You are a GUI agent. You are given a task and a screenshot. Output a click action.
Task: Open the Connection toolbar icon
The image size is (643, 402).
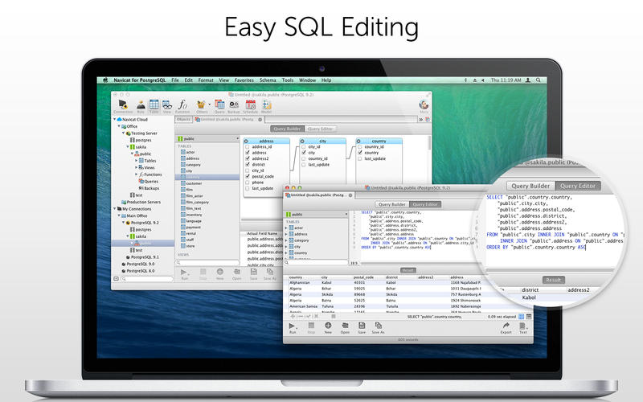pos(124,105)
